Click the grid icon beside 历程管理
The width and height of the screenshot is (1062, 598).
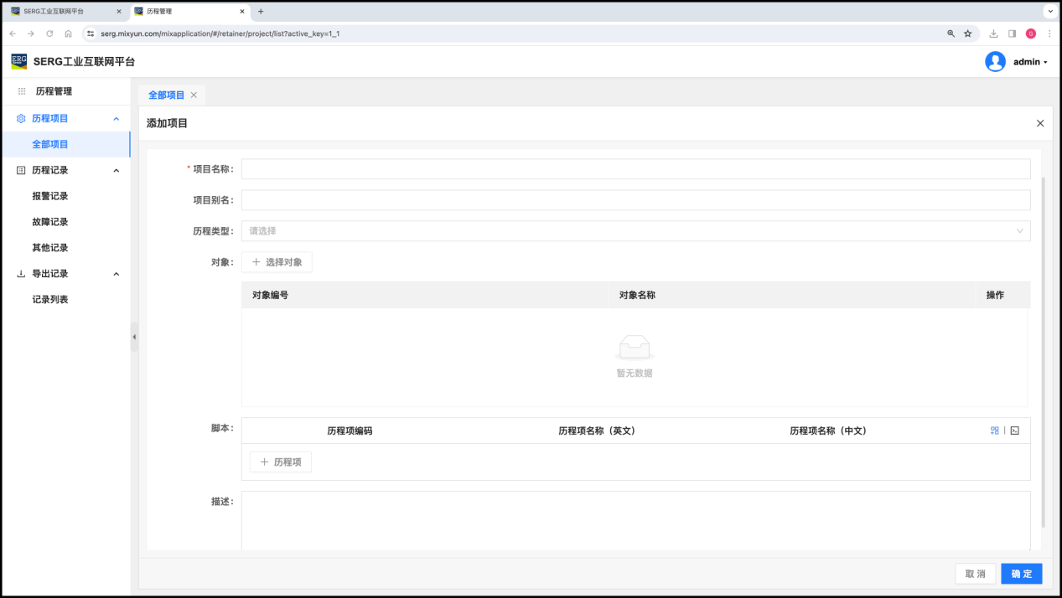pyautogui.click(x=22, y=91)
